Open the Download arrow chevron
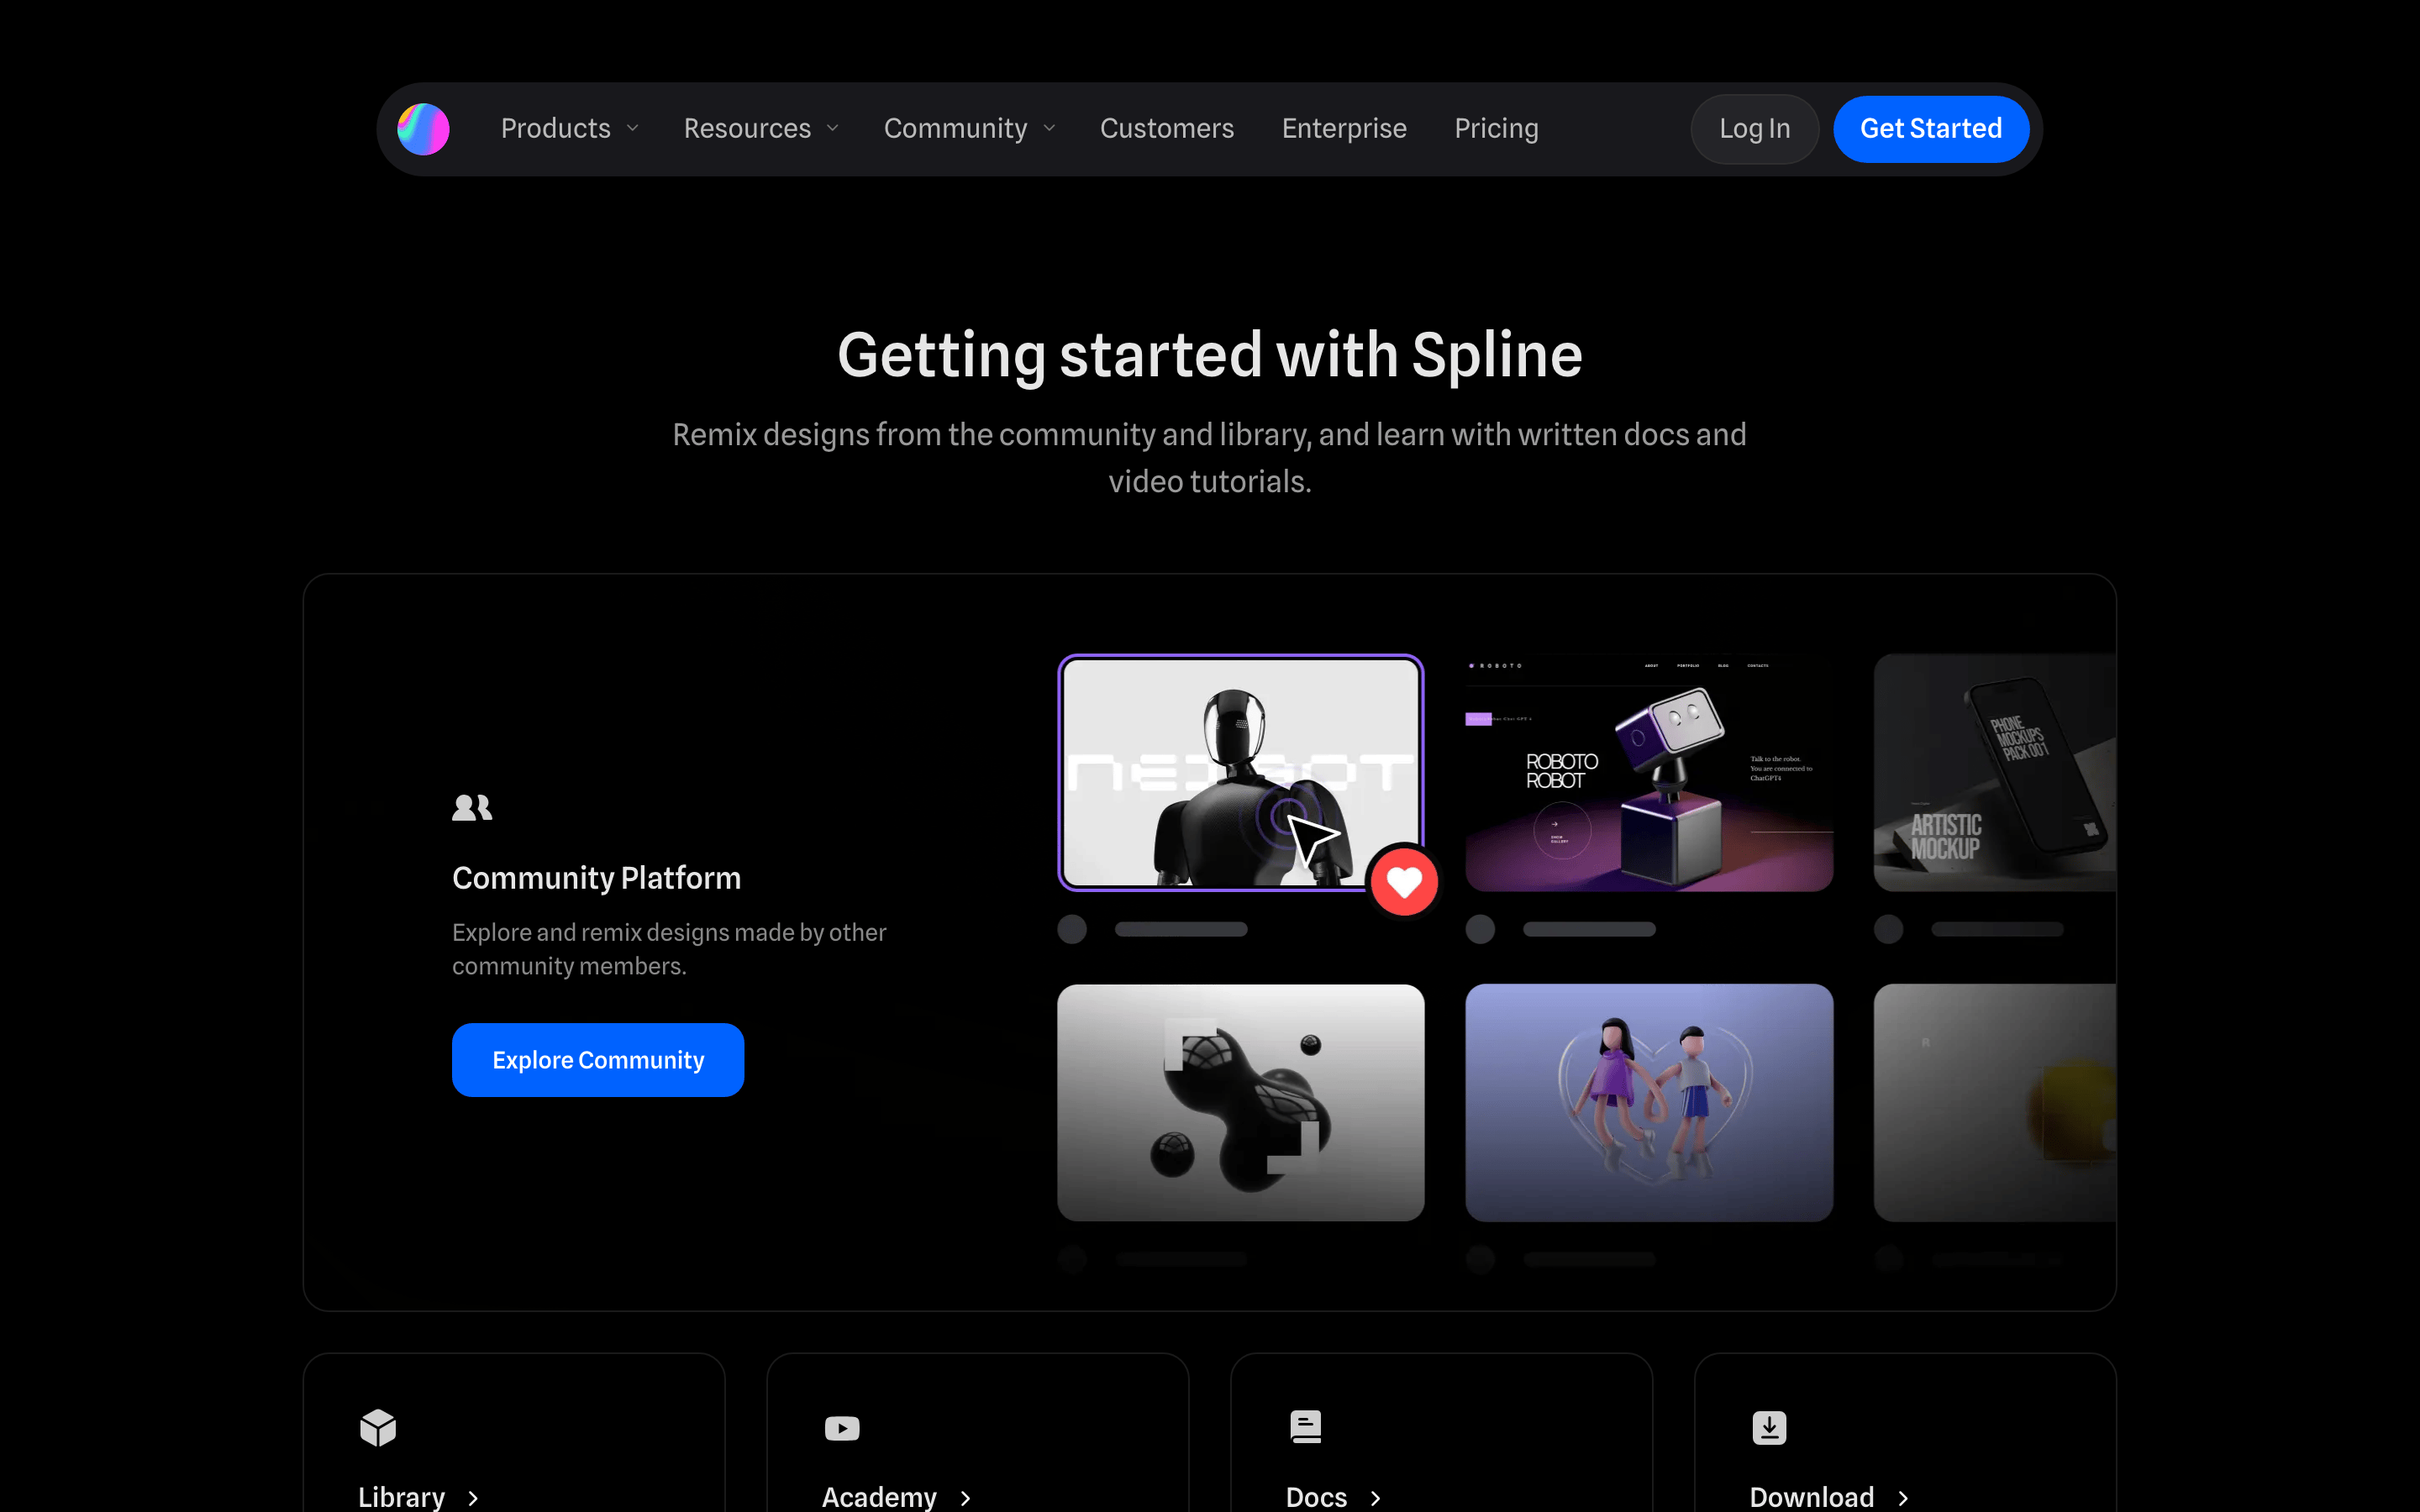 click(x=1903, y=1498)
